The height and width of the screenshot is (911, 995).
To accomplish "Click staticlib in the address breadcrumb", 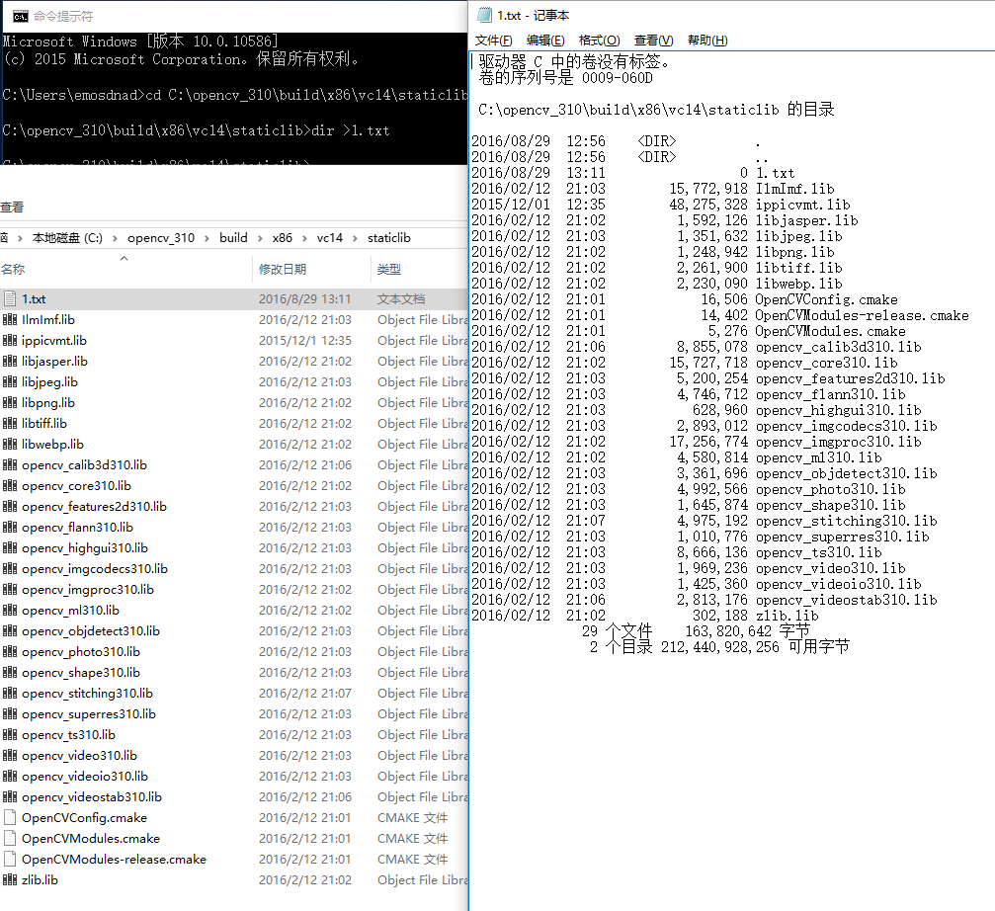I will click(x=389, y=238).
